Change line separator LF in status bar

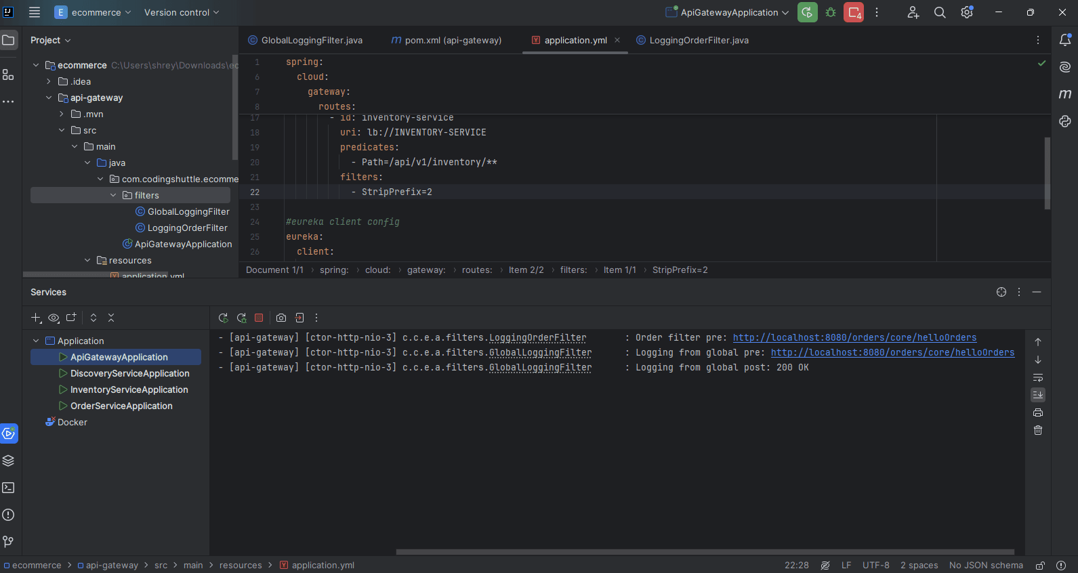pyautogui.click(x=846, y=566)
